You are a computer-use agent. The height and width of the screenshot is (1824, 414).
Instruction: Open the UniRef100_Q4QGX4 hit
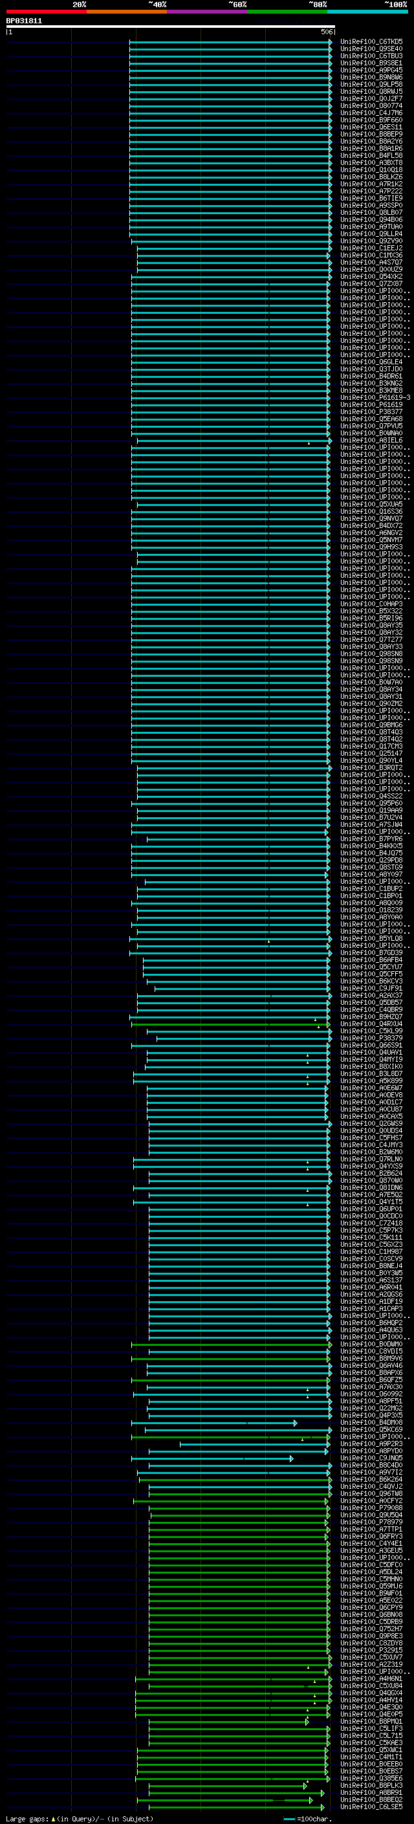pyautogui.click(x=371, y=1693)
